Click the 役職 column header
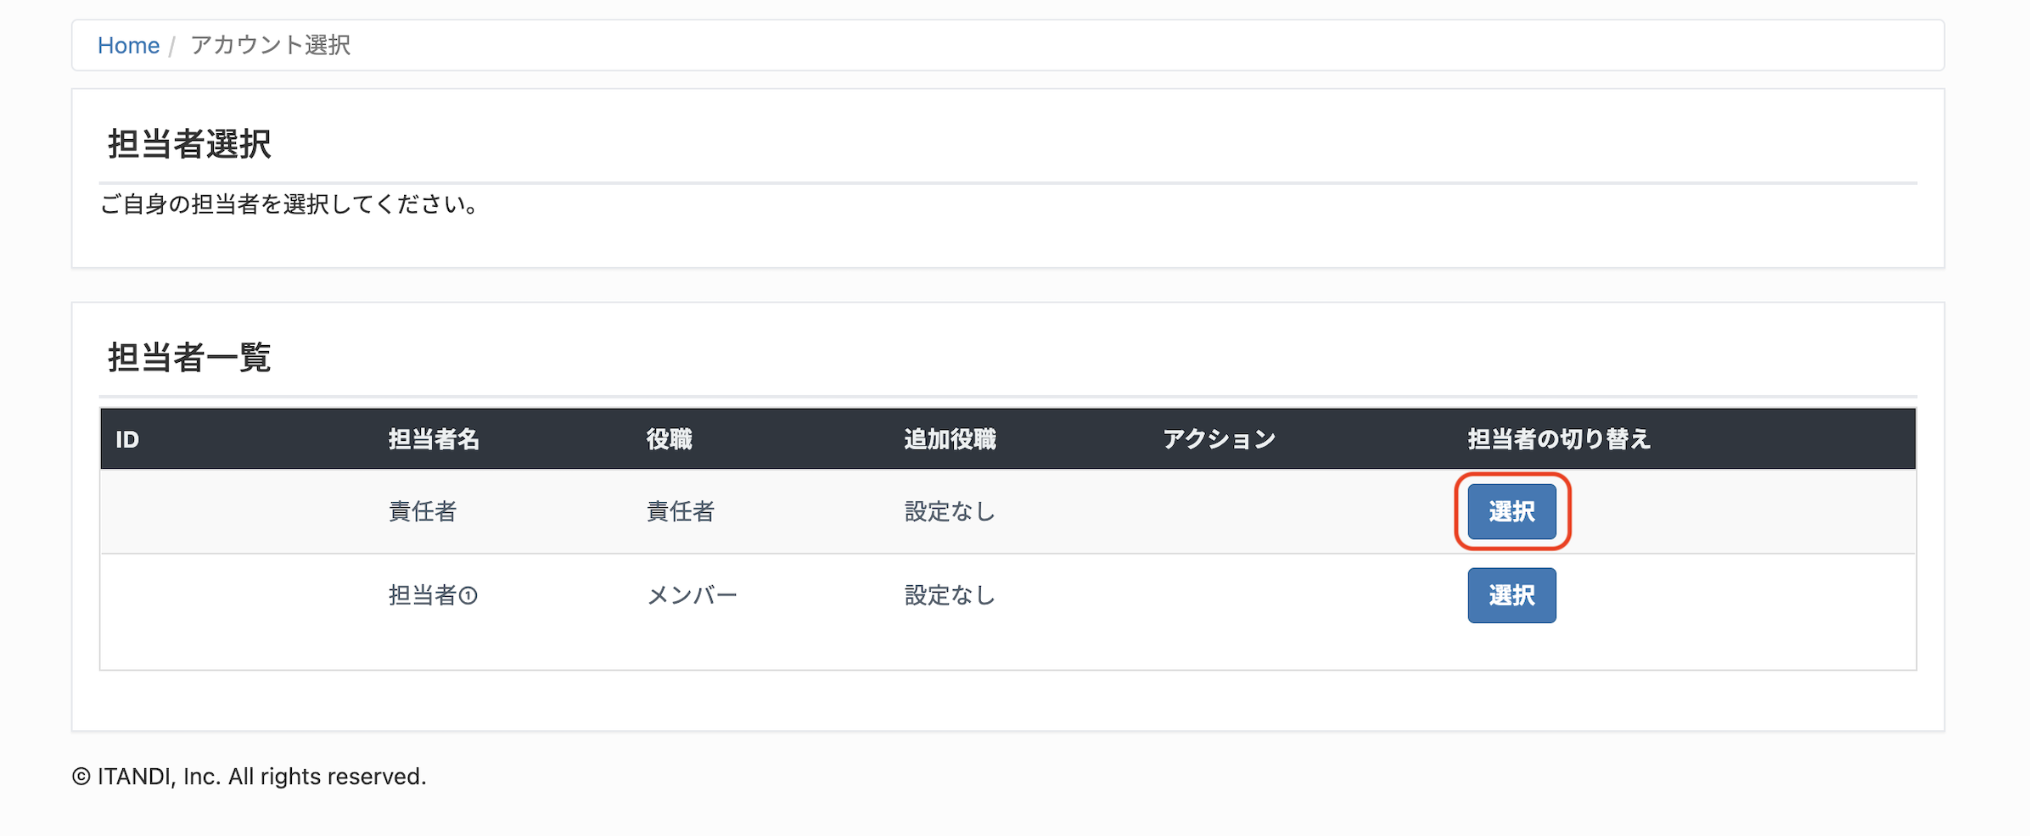 click(x=669, y=439)
